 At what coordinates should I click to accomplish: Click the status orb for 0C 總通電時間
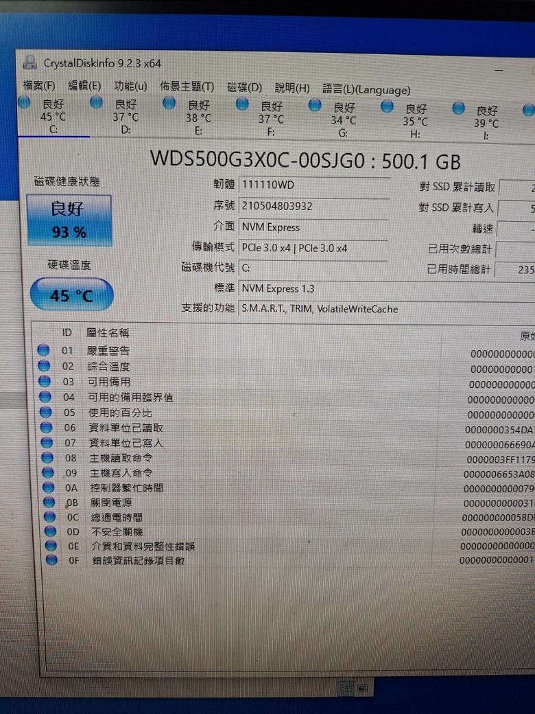click(x=49, y=517)
